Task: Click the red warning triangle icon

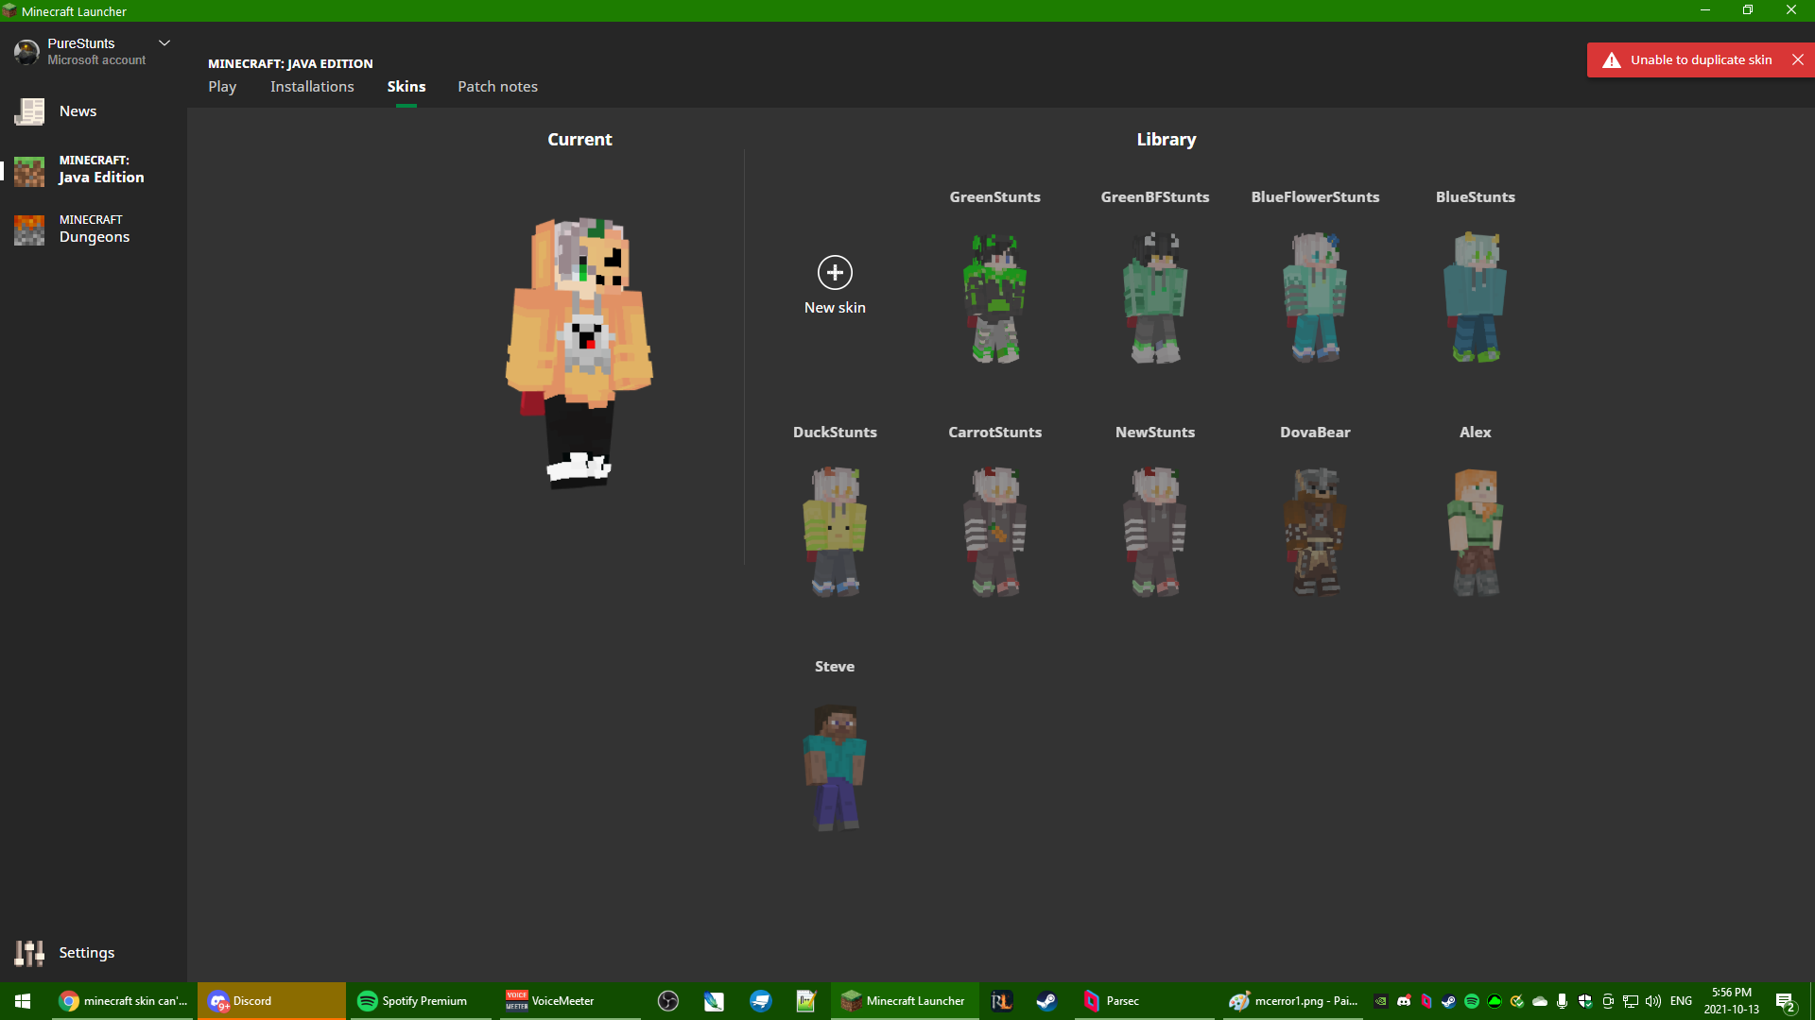Action: pos(1612,60)
